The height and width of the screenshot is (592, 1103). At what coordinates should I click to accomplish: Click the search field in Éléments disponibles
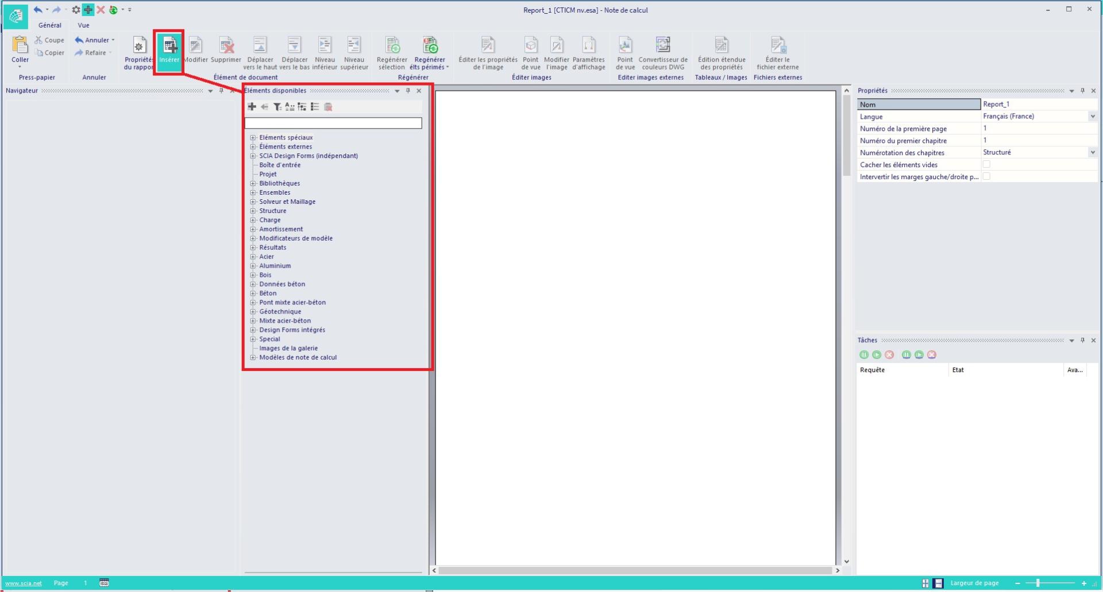click(x=333, y=123)
